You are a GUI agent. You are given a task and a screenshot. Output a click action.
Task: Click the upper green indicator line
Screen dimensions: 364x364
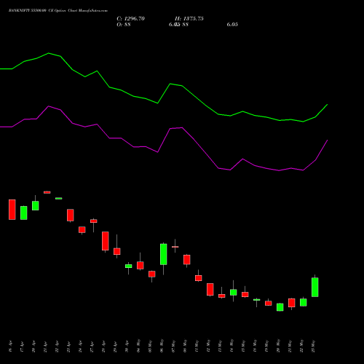[x=164, y=93]
